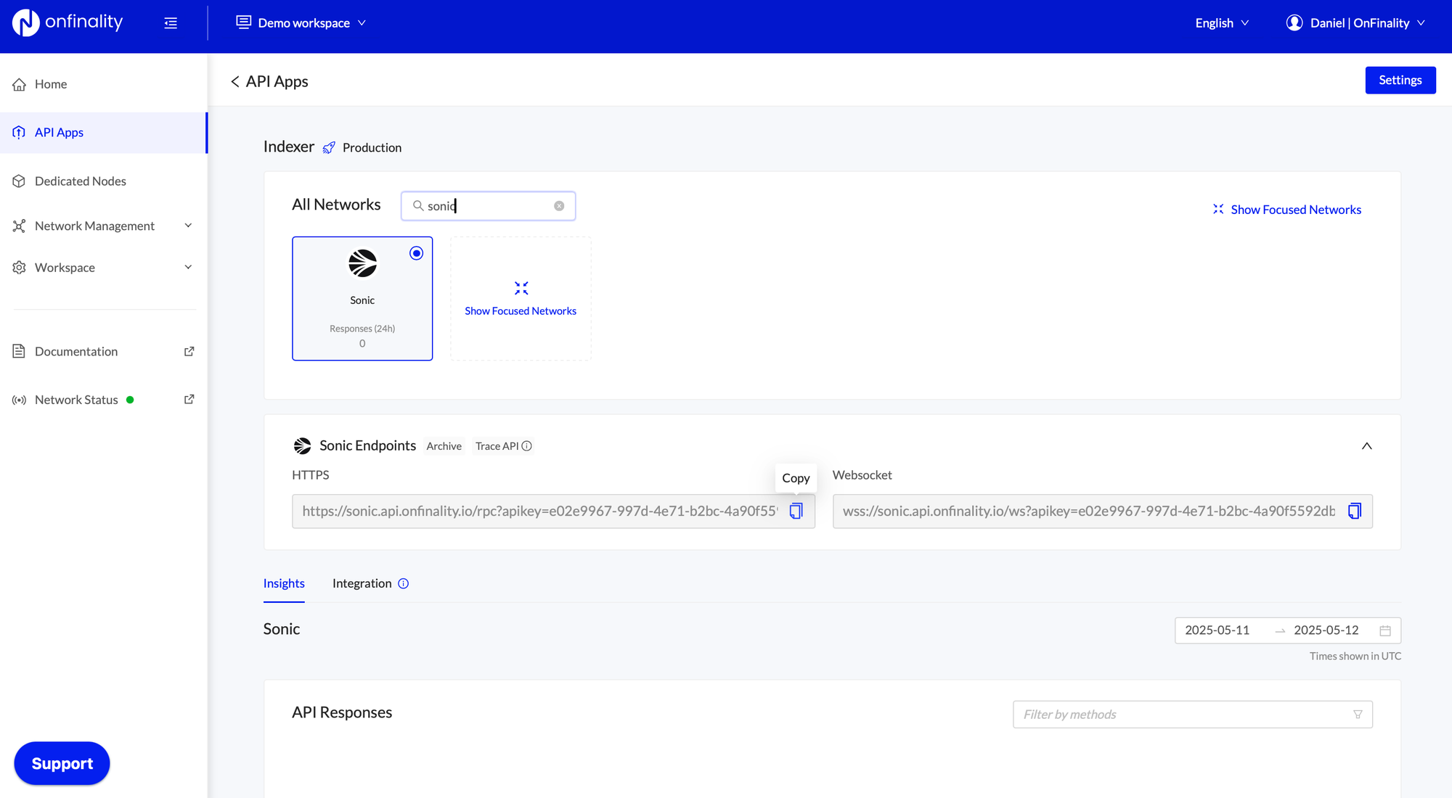Viewport: 1452px width, 798px height.
Task: Check Network Status page
Action: (76, 399)
